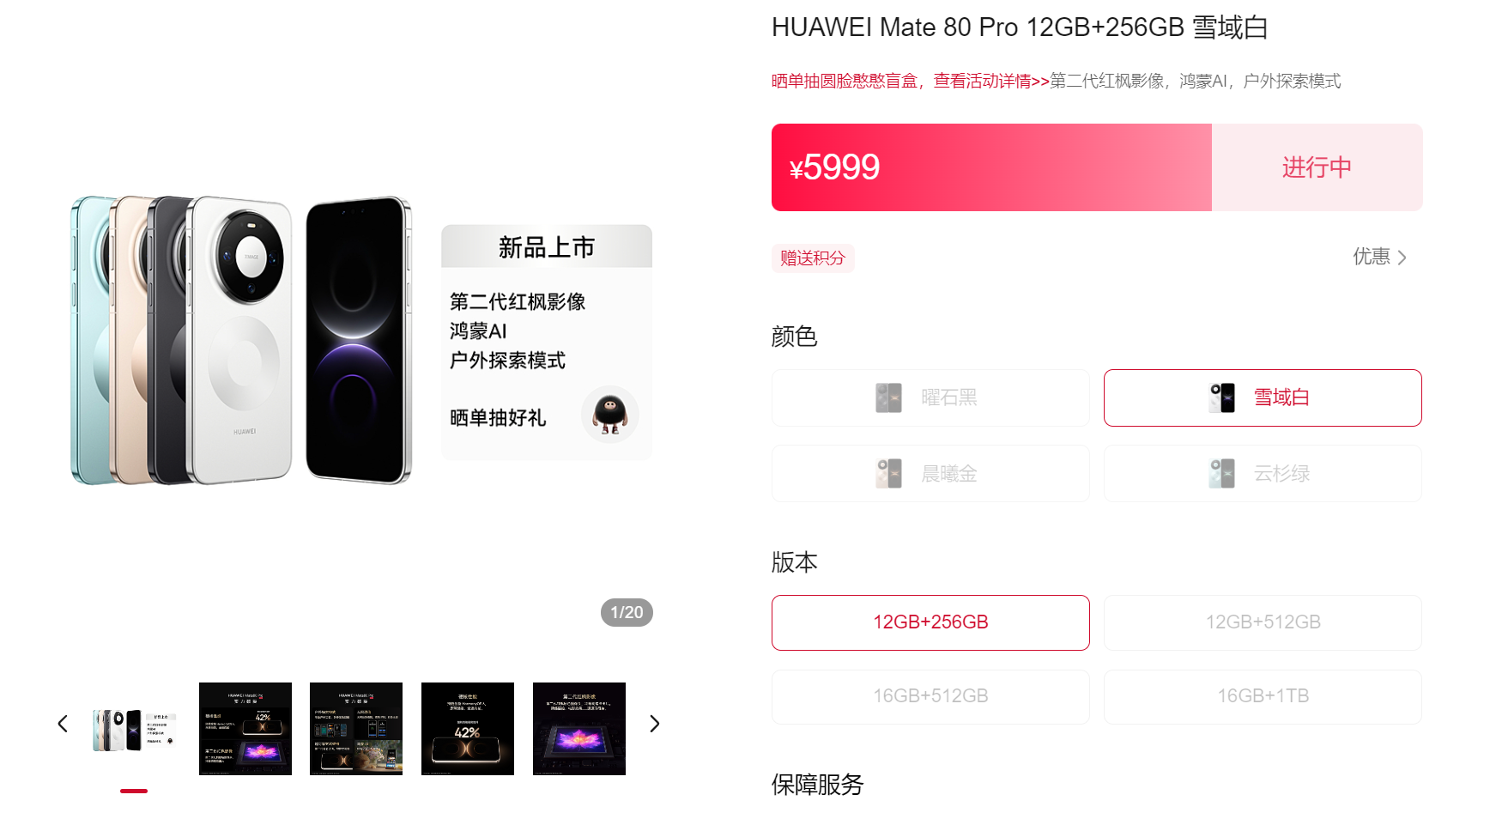Click the previous thumbnails left arrow
The height and width of the screenshot is (819, 1496).
(x=63, y=724)
